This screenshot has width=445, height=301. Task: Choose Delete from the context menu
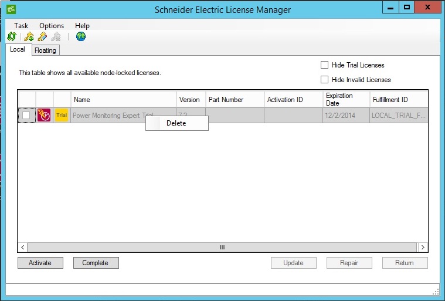pos(177,123)
